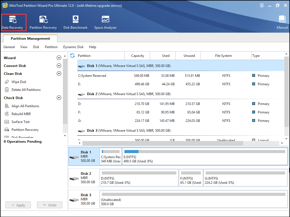Click the refresh icon beside Partition header
This screenshot has height=217, width=290.
[72, 56]
